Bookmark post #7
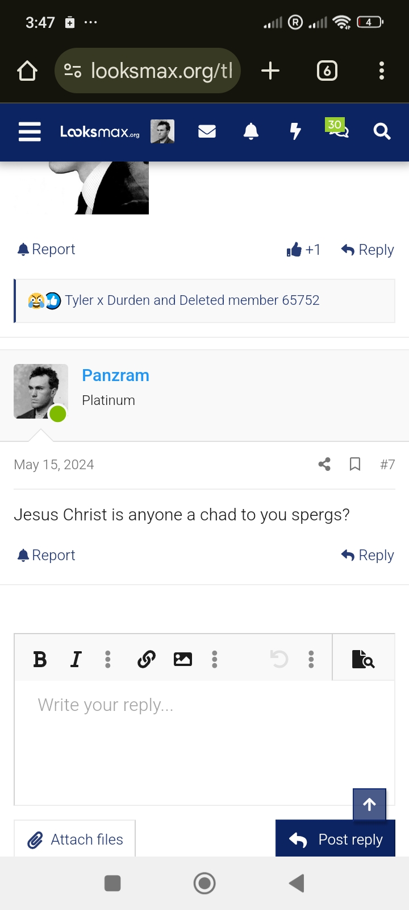The width and height of the screenshot is (409, 910). click(355, 465)
